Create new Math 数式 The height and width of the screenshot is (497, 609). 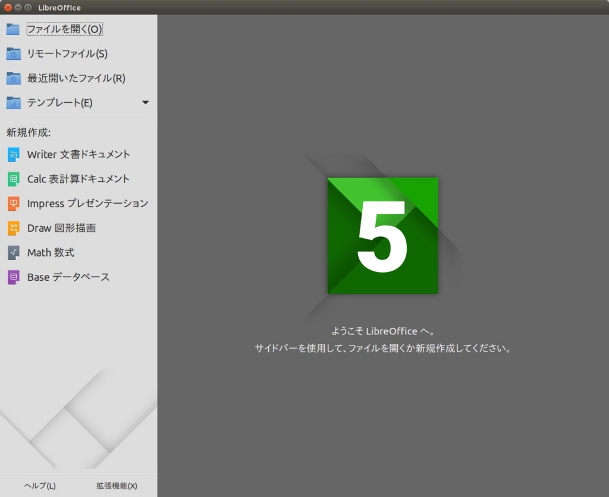coord(51,252)
